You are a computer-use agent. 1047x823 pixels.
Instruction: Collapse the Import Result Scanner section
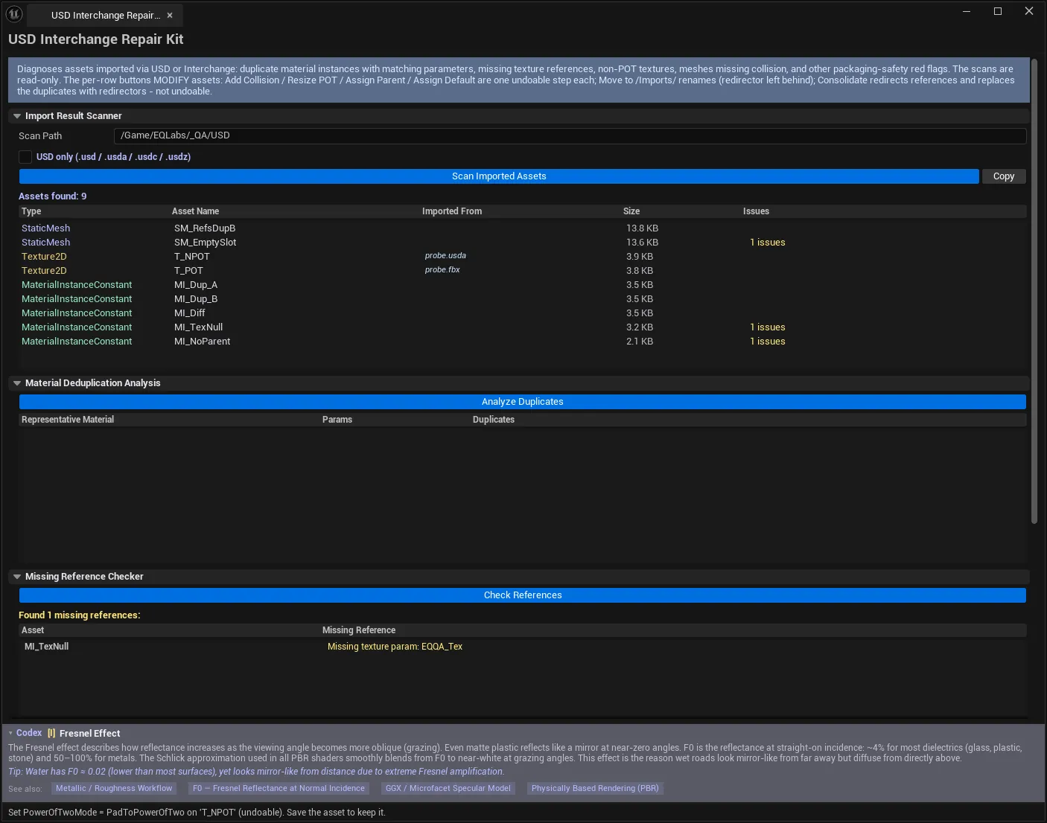coord(17,116)
